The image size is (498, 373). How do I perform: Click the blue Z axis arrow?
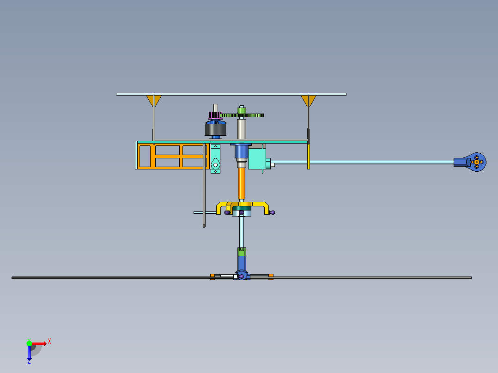pos(29,353)
